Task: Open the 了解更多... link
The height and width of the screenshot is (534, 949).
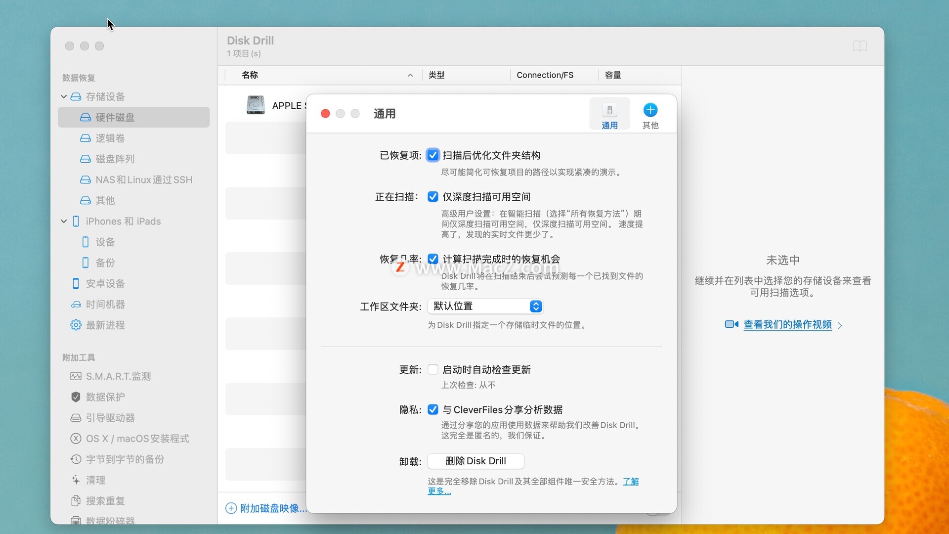Action: (631, 482)
